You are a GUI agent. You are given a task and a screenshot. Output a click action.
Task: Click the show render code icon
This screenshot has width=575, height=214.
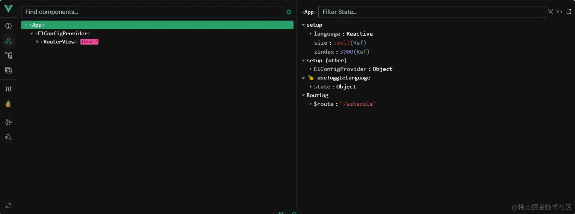[x=560, y=12]
